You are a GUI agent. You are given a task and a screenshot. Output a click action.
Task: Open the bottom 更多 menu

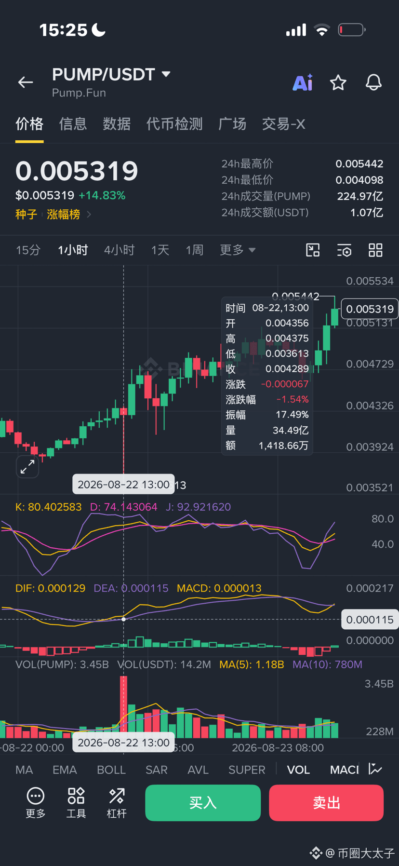point(36,802)
